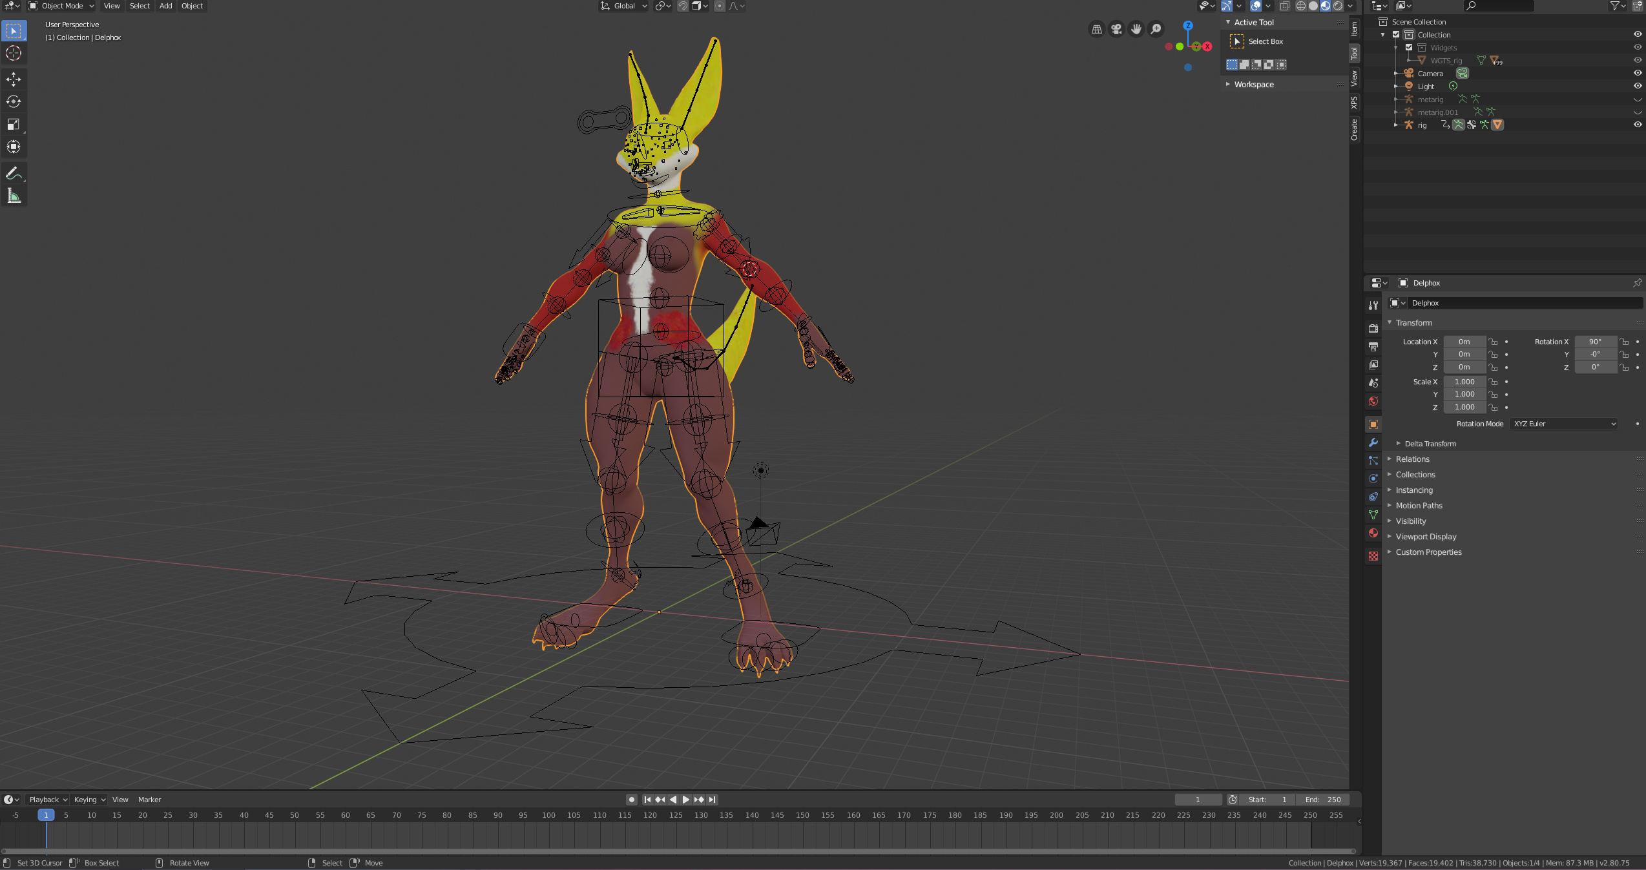Click the End frame field

1323,800
